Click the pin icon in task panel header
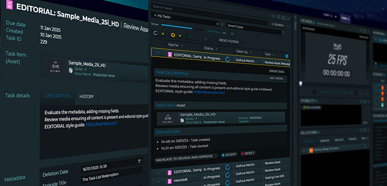387x186 pixels. coord(273,16)
